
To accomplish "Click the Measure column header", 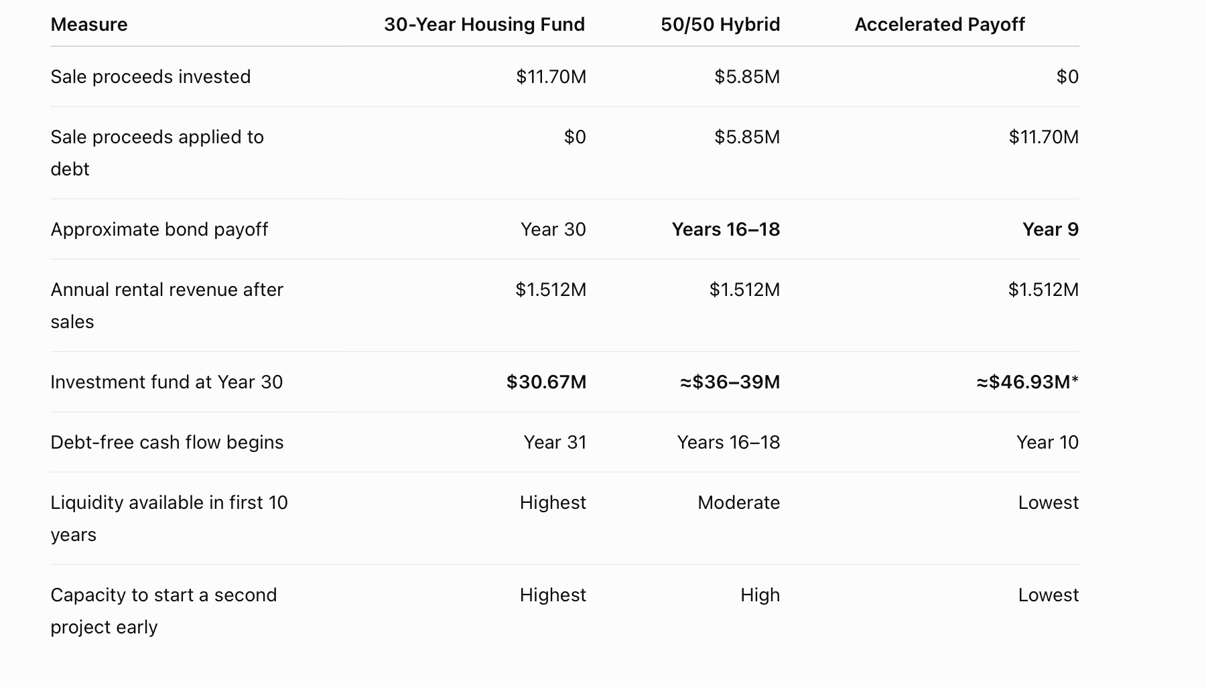I will 89,25.
